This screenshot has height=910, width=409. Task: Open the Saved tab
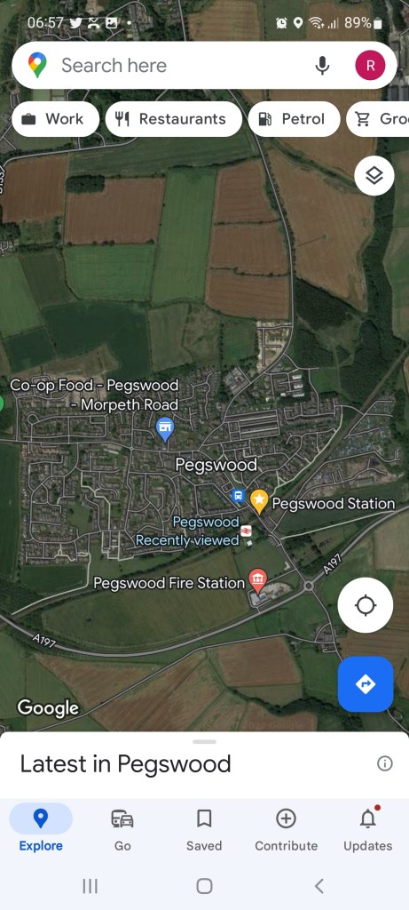pyautogui.click(x=204, y=831)
